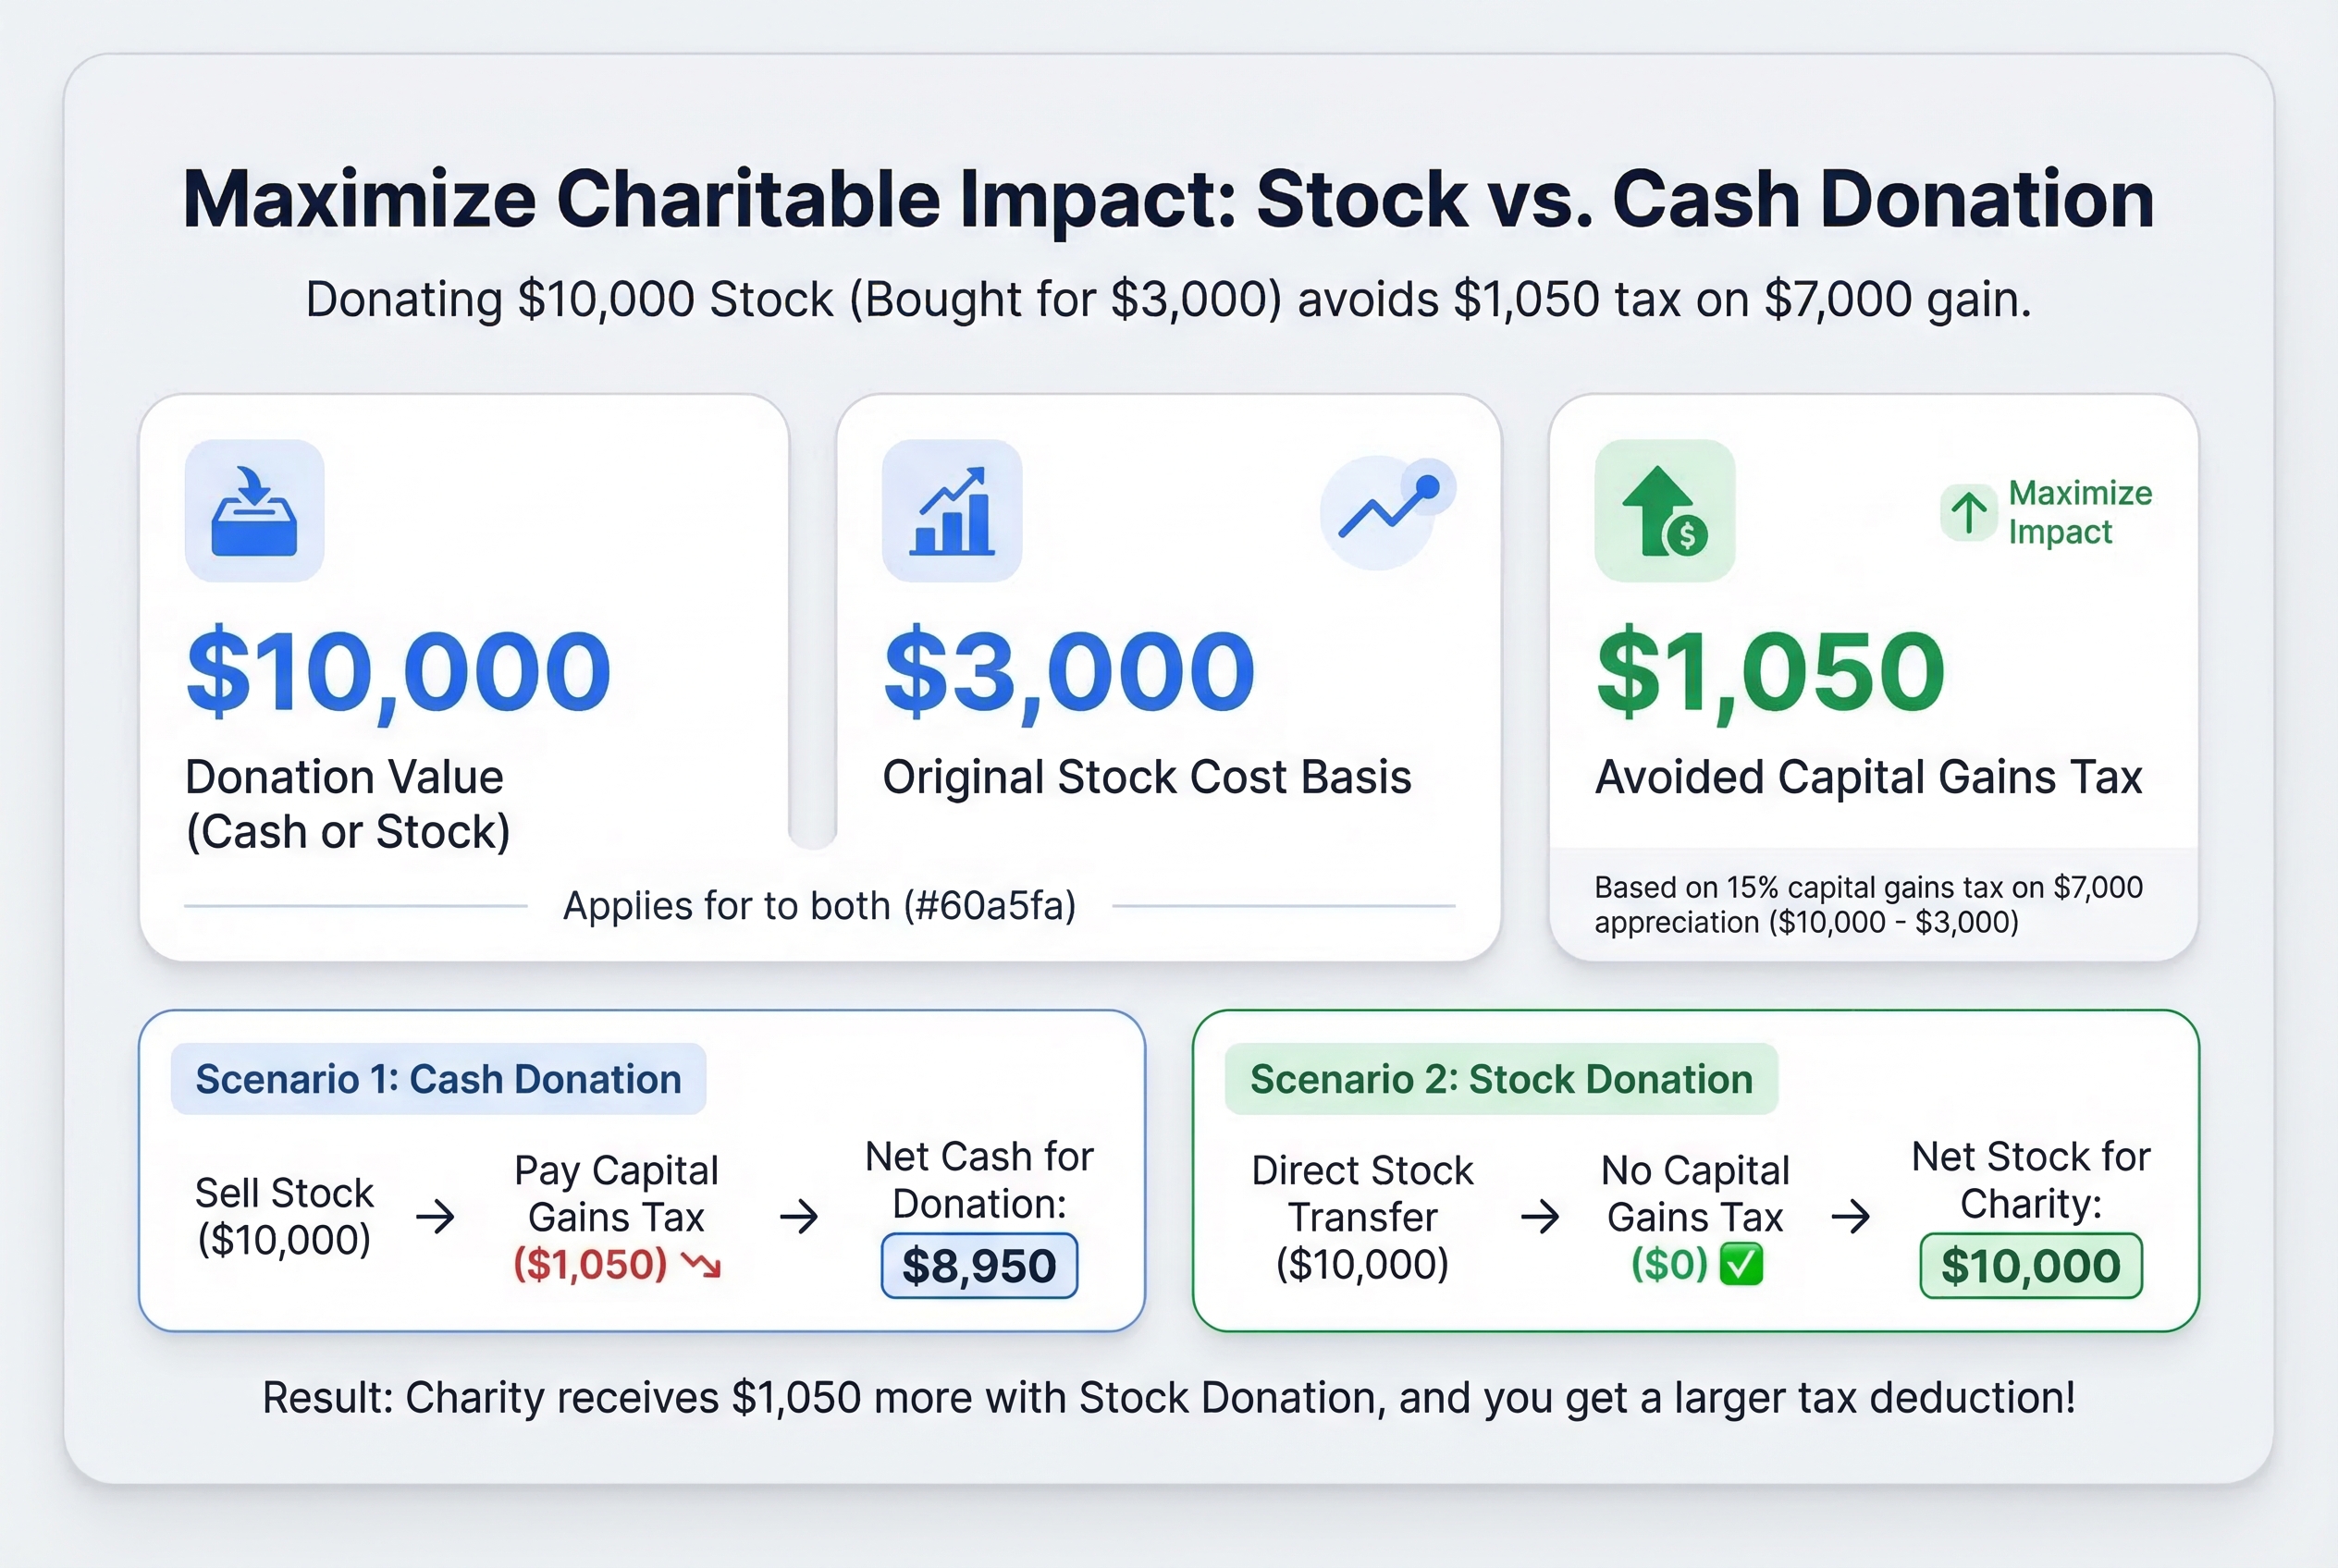Select the Scenario 2: Stock Donation label
This screenshot has width=2338, height=1568.
click(x=1501, y=1079)
